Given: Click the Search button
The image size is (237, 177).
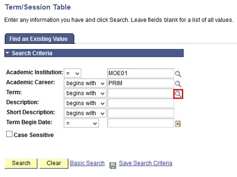Looking at the screenshot, I should (21, 163).
